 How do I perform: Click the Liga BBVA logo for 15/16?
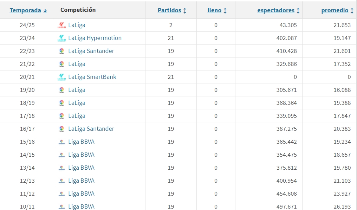coord(62,142)
